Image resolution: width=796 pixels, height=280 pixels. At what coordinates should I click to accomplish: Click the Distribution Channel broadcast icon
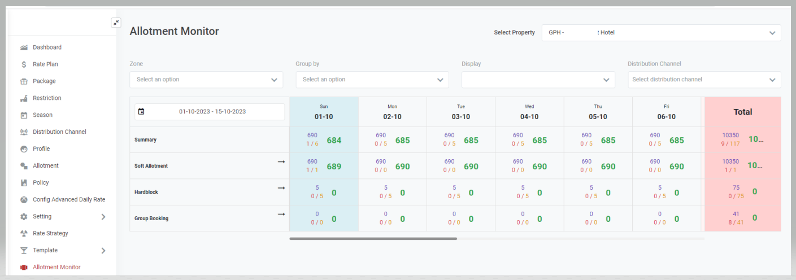(x=24, y=132)
